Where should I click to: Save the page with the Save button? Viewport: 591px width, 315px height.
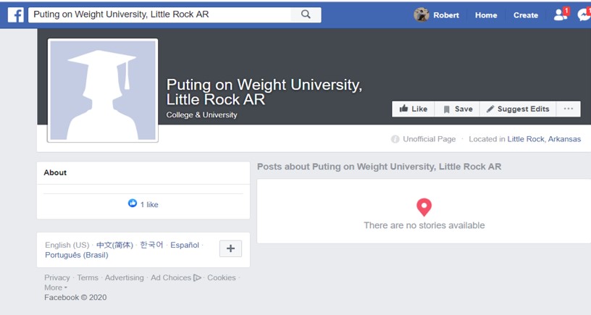[458, 109]
